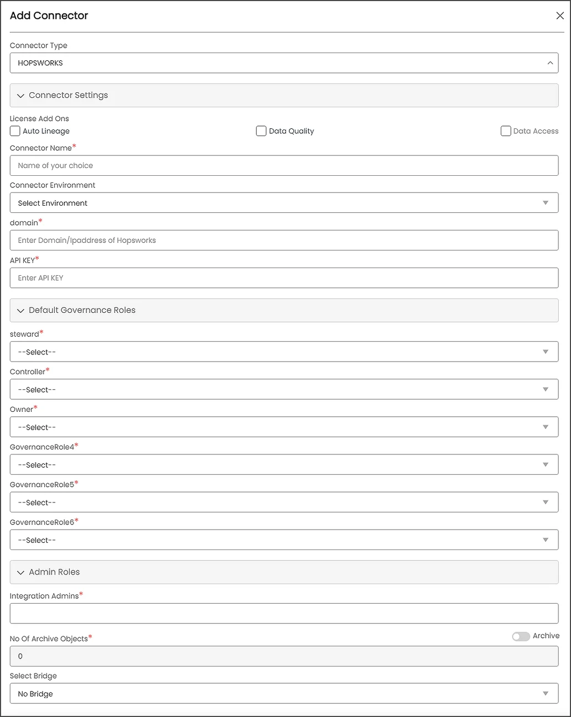Check the Data Quality add-on

[261, 131]
